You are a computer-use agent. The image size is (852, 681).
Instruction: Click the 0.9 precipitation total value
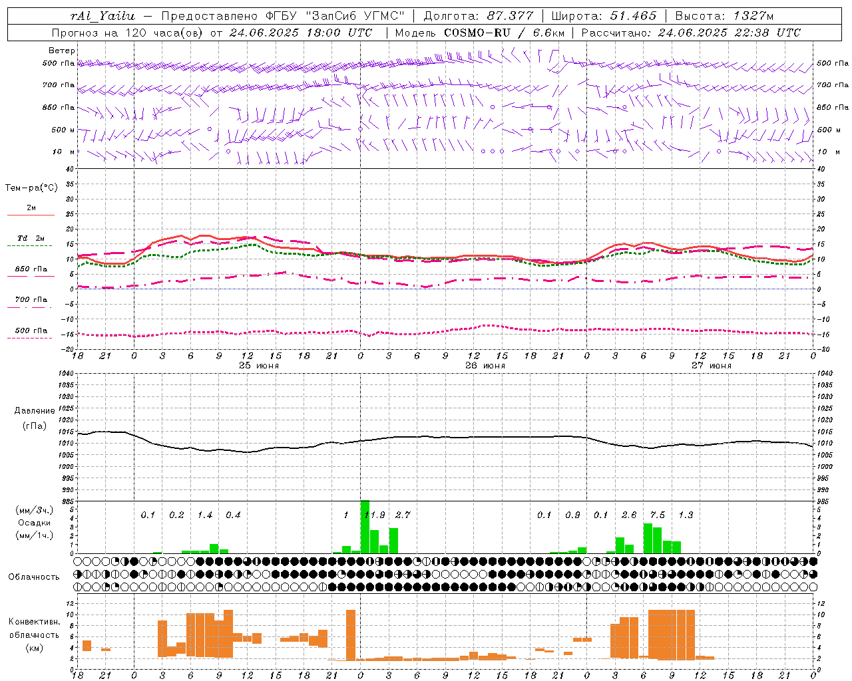572,515
